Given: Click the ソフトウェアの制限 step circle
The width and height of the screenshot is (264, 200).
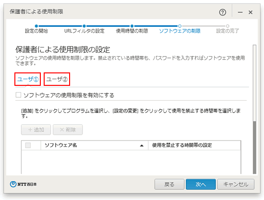Looking at the screenshot, I should pos(180,26).
